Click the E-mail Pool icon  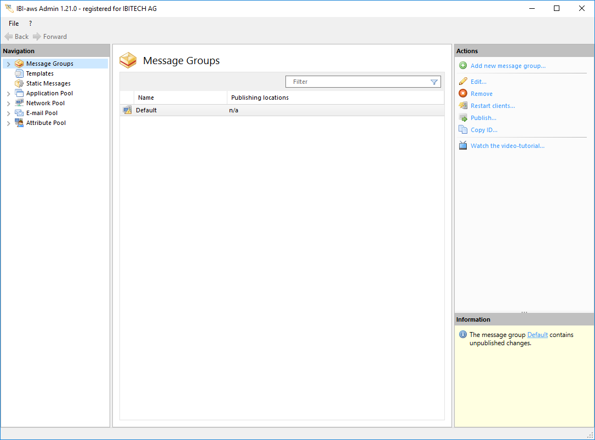click(x=19, y=113)
